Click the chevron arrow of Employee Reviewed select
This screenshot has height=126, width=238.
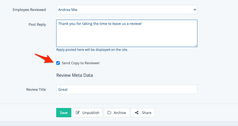195,10
